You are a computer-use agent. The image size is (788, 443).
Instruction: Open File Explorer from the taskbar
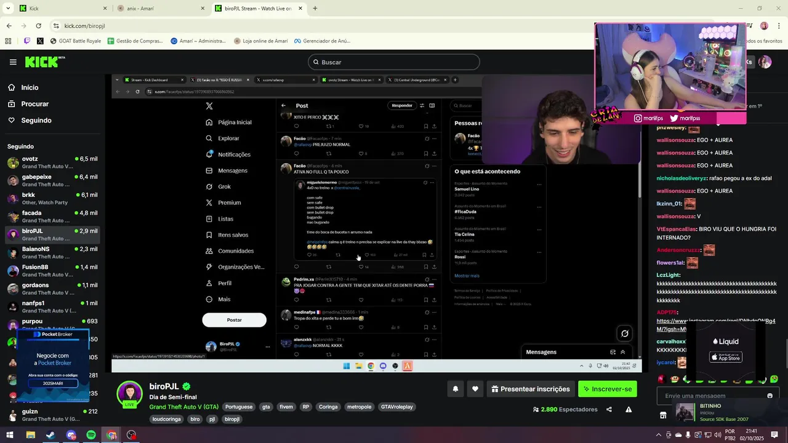pyautogui.click(x=30, y=435)
